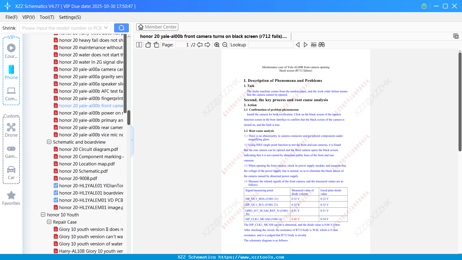Open the Member Center
Viewport: 462px width, 260px height.
pos(157,27)
